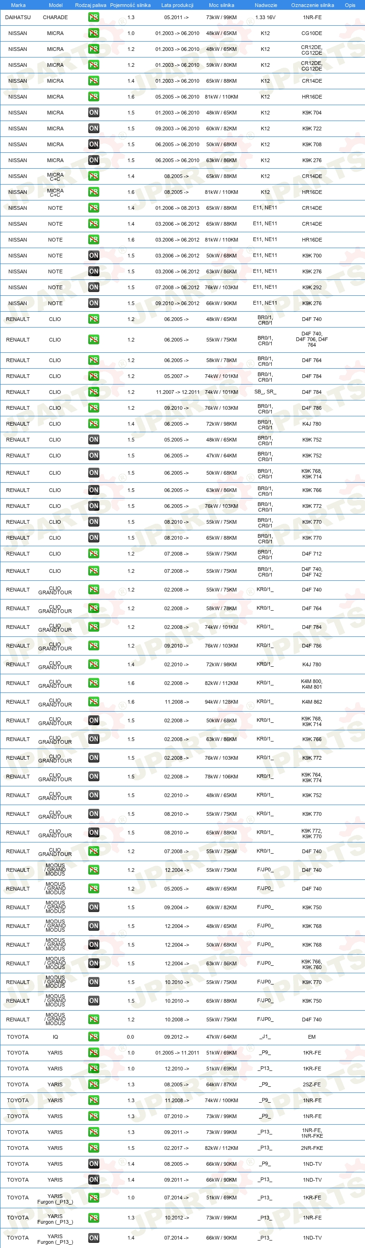Click the Lata produkcji column header
This screenshot has width=365, height=1248.
coord(177,5)
